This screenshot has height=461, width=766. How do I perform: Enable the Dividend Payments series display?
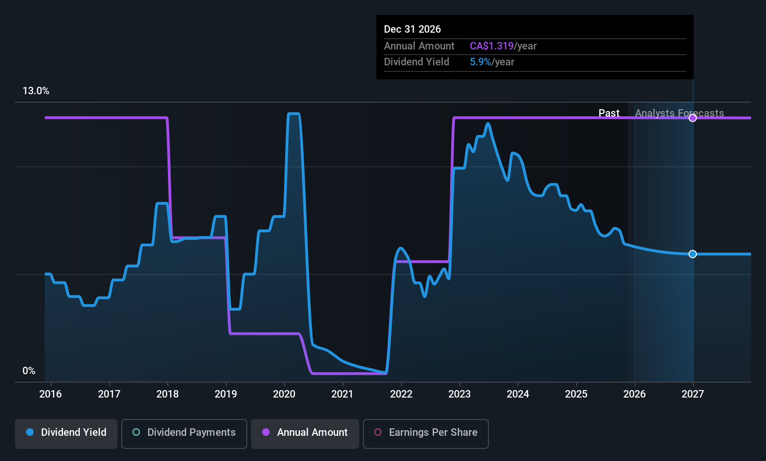(x=184, y=433)
